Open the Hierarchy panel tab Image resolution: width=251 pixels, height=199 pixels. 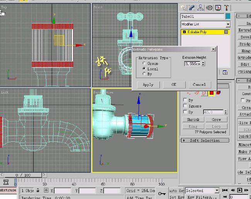click(x=200, y=8)
